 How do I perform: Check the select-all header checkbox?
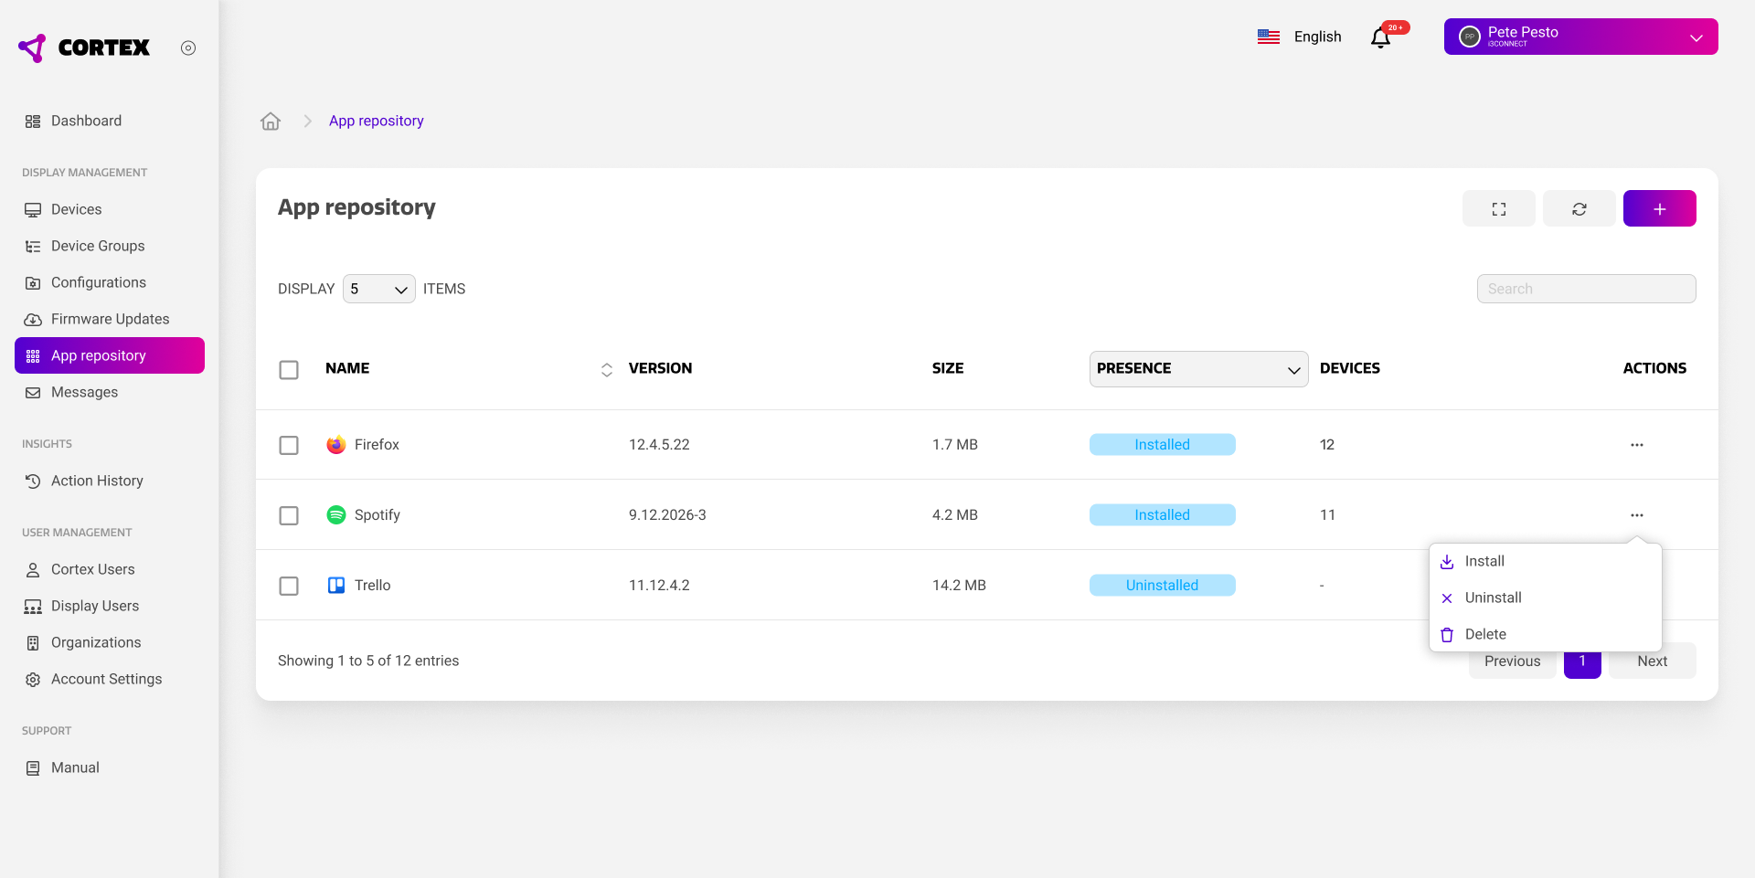click(x=289, y=369)
